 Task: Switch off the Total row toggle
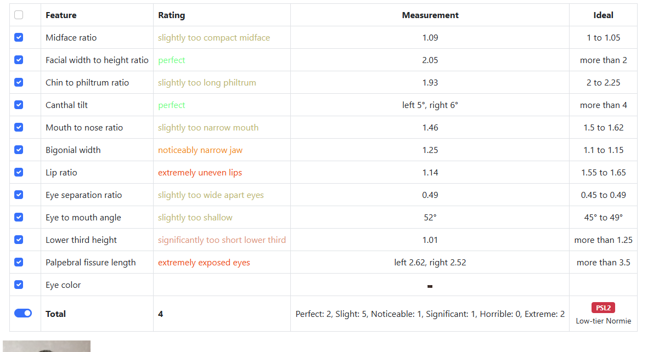23,313
